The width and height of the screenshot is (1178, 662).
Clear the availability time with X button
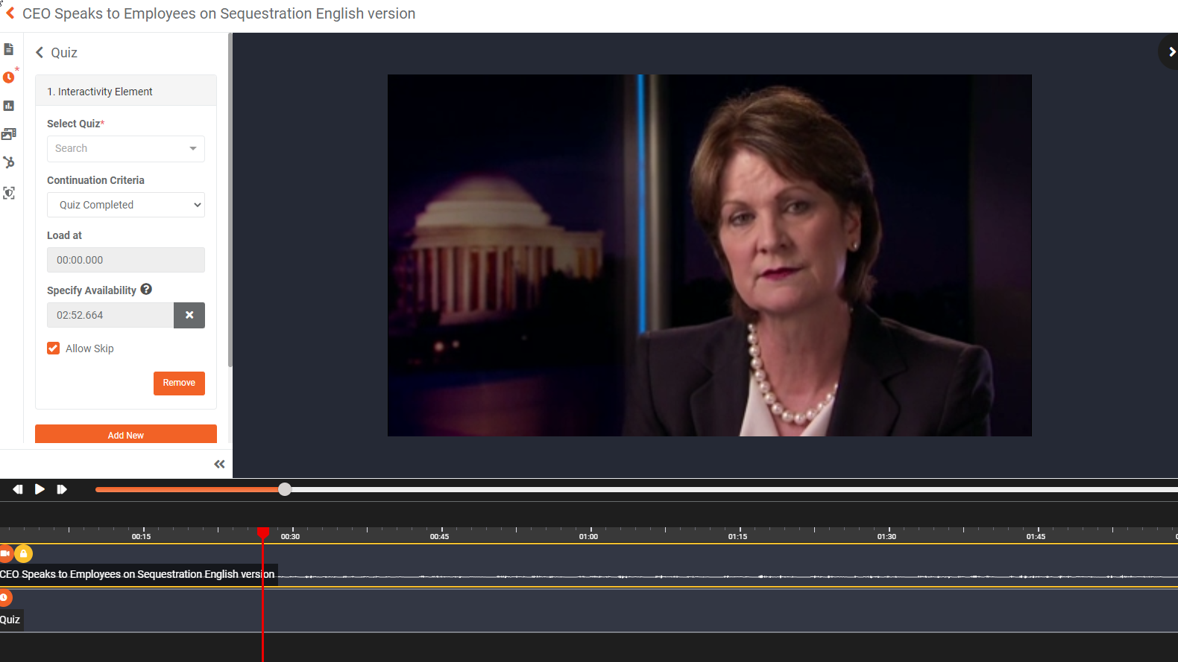point(189,315)
